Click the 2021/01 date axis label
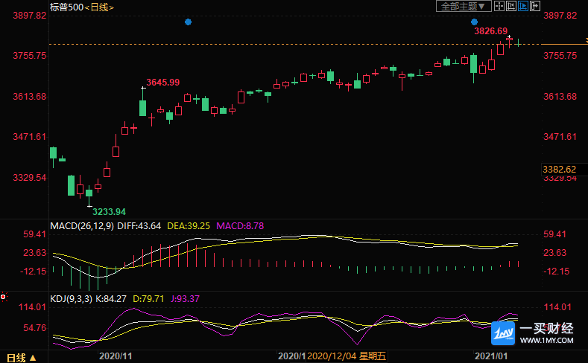588x363 pixels. [x=491, y=356]
